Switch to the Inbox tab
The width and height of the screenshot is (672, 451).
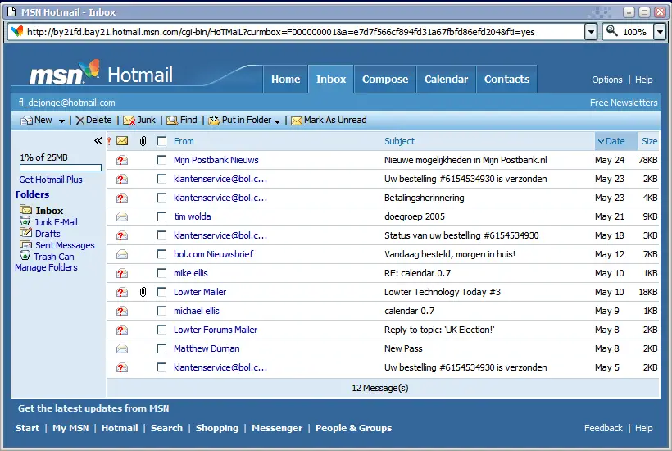pos(331,80)
